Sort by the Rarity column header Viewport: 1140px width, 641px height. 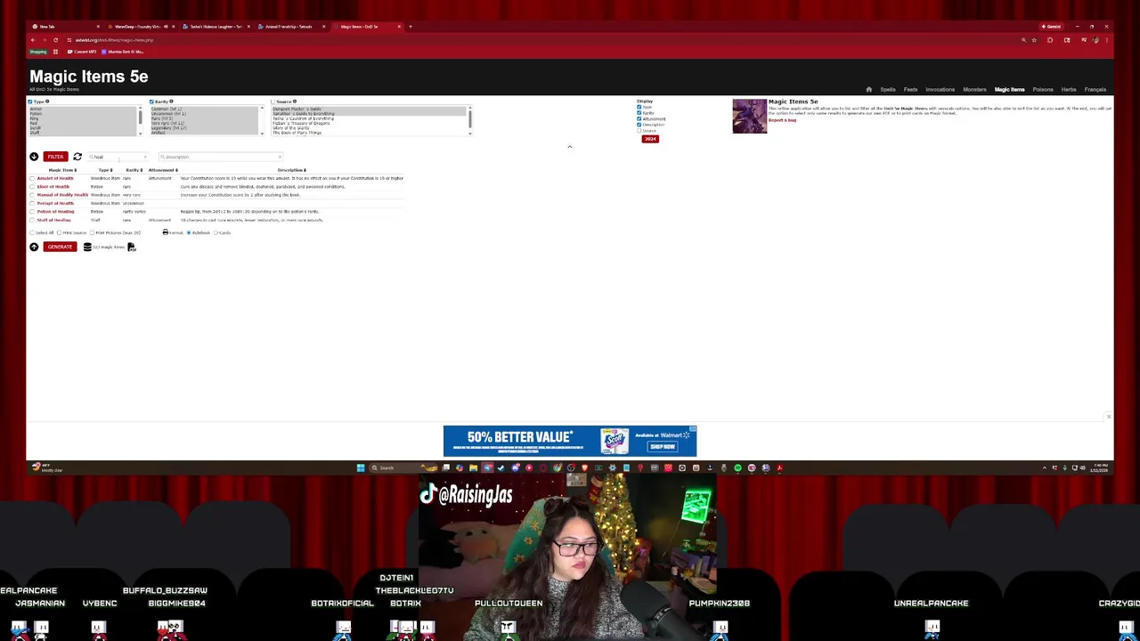(134, 170)
